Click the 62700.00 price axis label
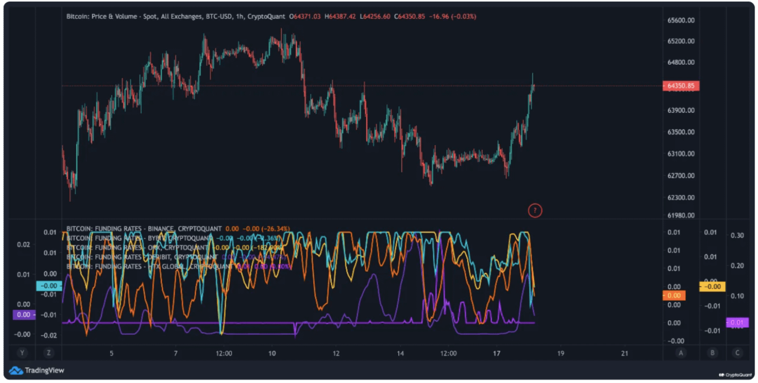This screenshot has height=383, width=758. 681,175
